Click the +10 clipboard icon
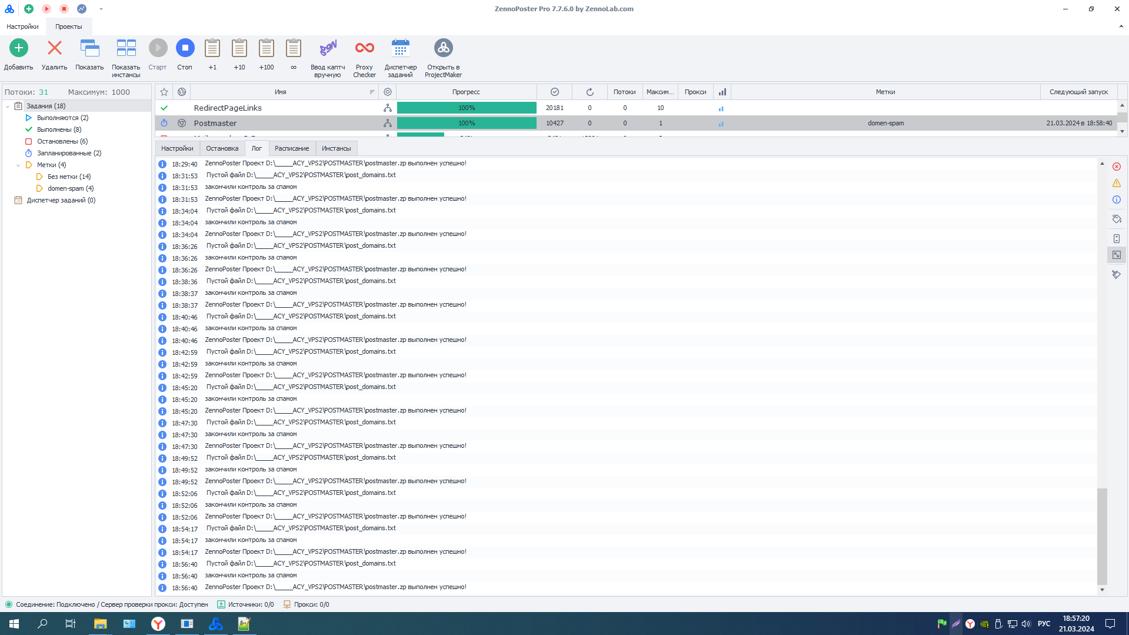 [x=239, y=48]
